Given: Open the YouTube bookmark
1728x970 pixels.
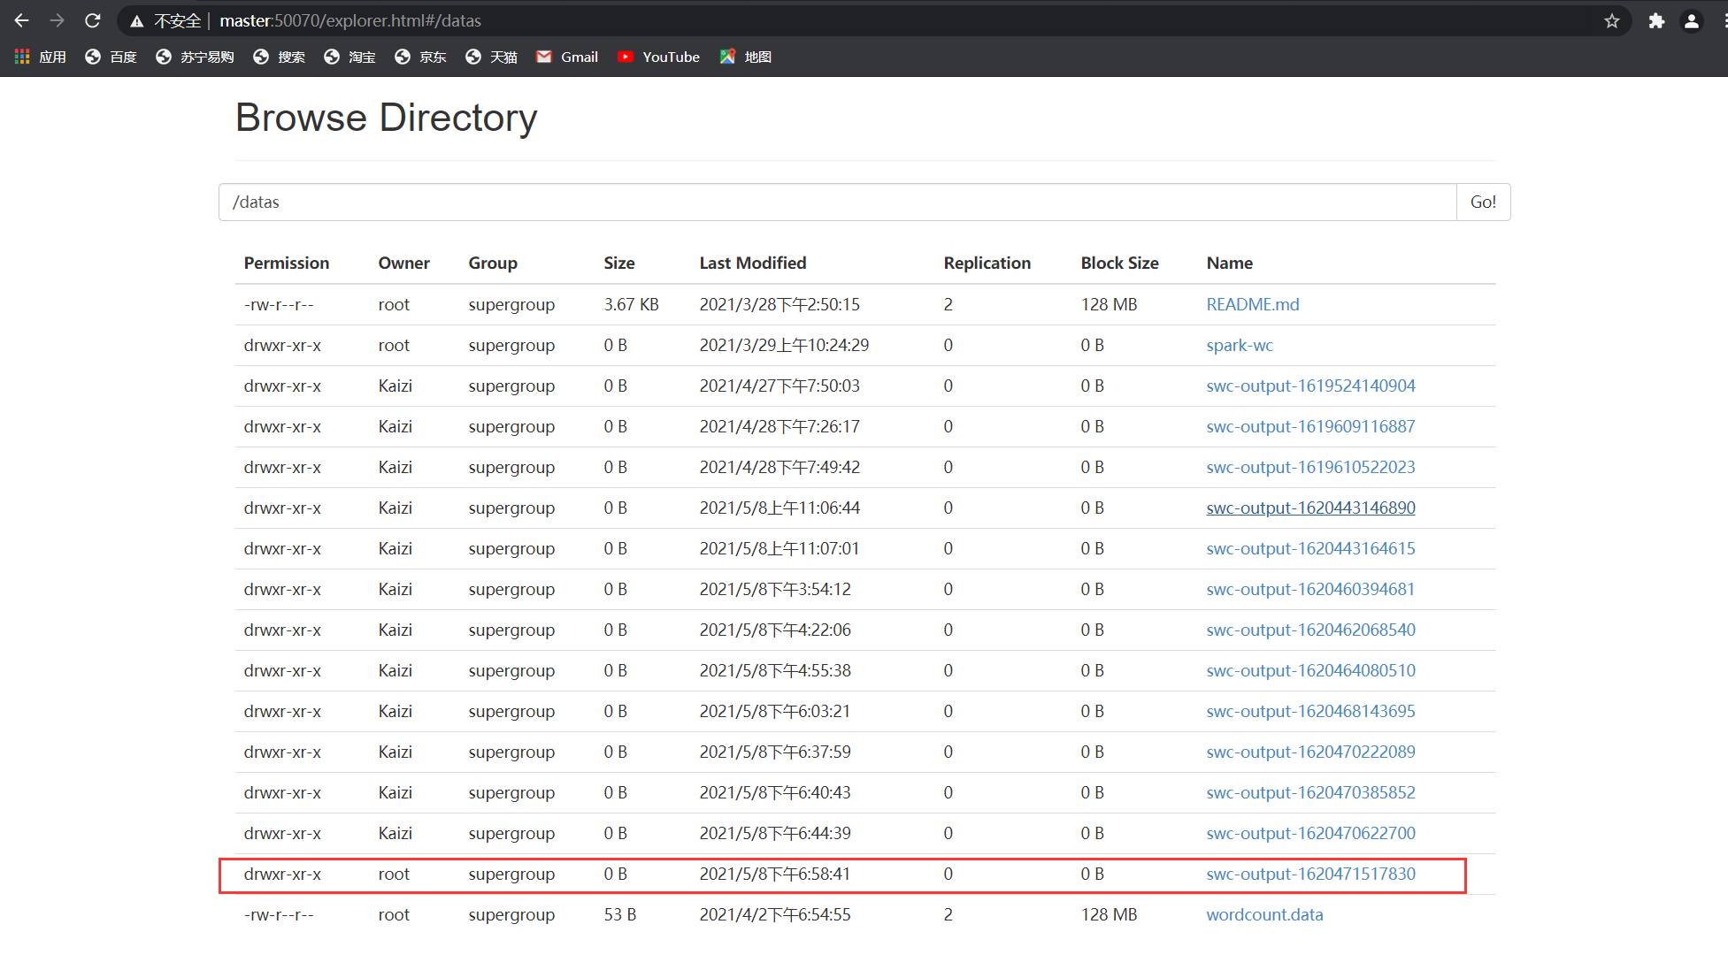Looking at the screenshot, I should (658, 57).
